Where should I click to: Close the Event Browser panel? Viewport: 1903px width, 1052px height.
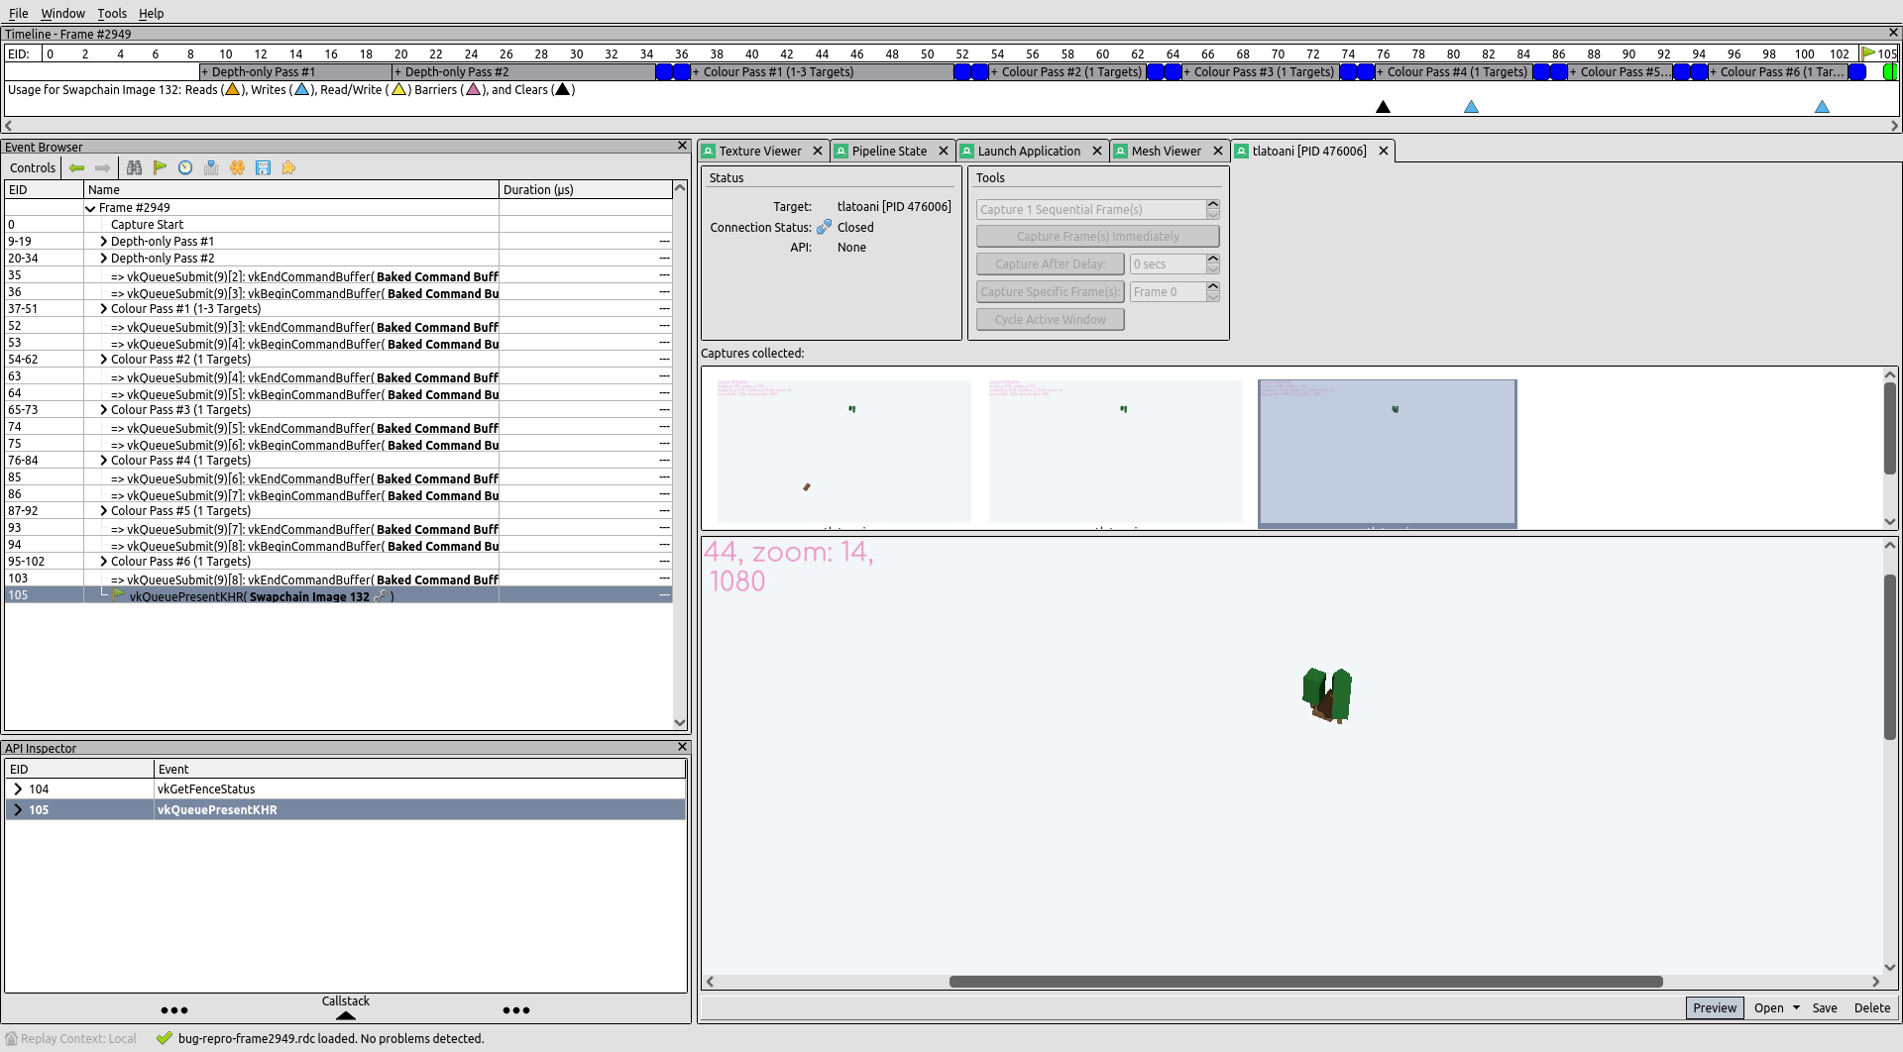pyautogui.click(x=682, y=146)
